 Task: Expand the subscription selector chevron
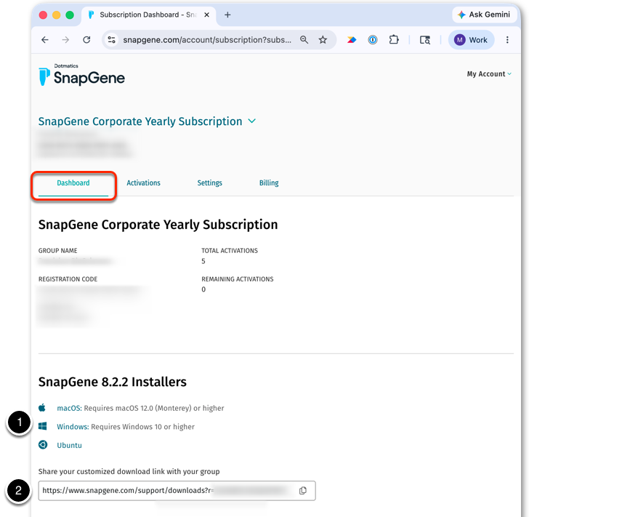point(252,121)
